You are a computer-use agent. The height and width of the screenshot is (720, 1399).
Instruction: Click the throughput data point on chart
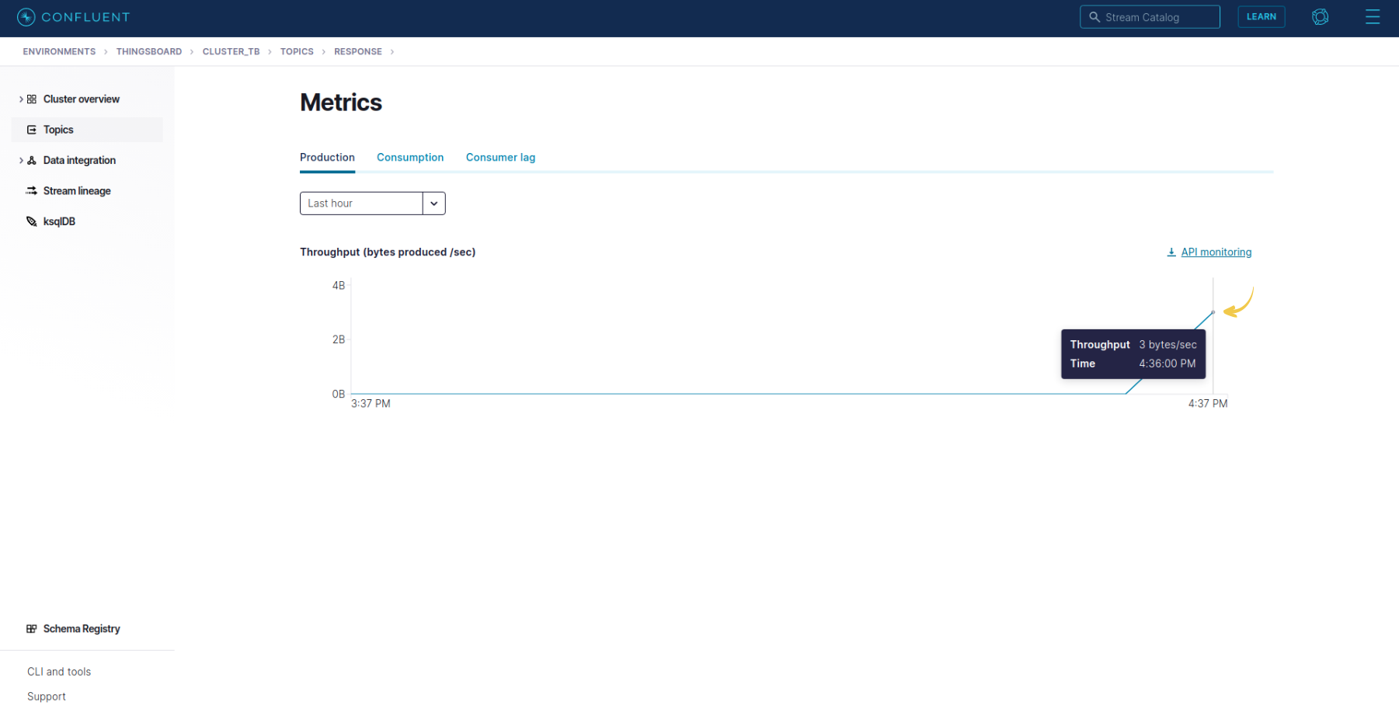1213,312
